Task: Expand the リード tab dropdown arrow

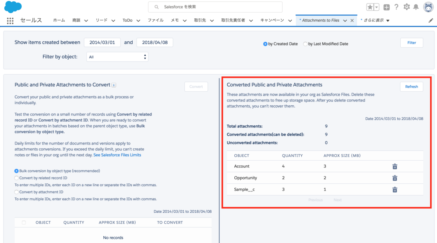Action: pyautogui.click(x=113, y=20)
